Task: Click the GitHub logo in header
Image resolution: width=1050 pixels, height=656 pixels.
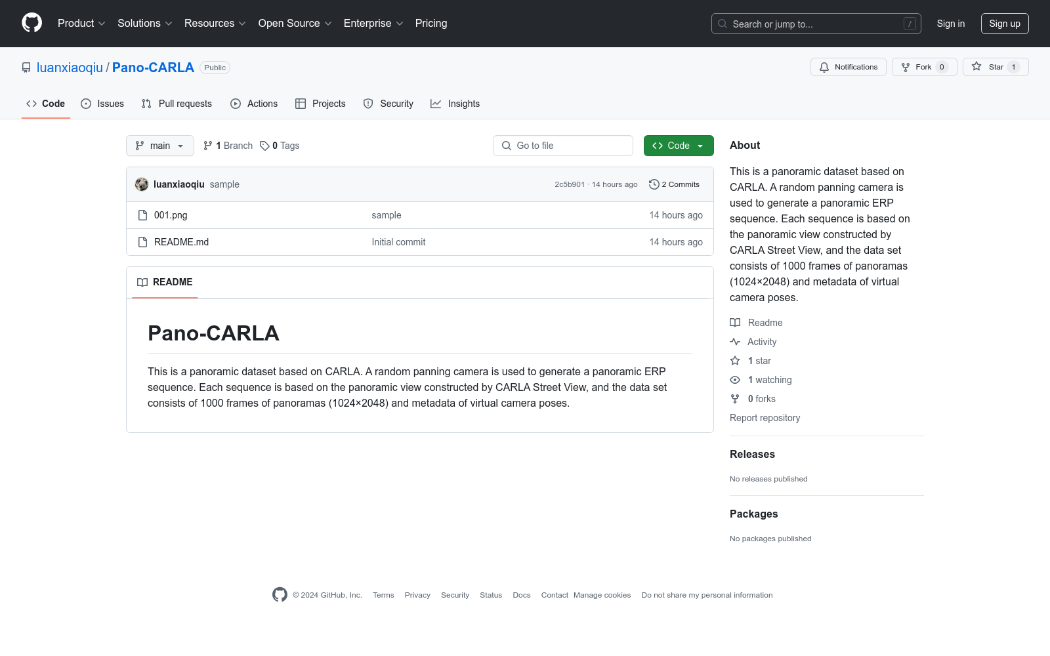Action: tap(31, 23)
